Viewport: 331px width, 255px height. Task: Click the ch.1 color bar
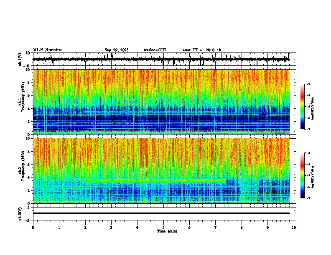(x=303, y=107)
